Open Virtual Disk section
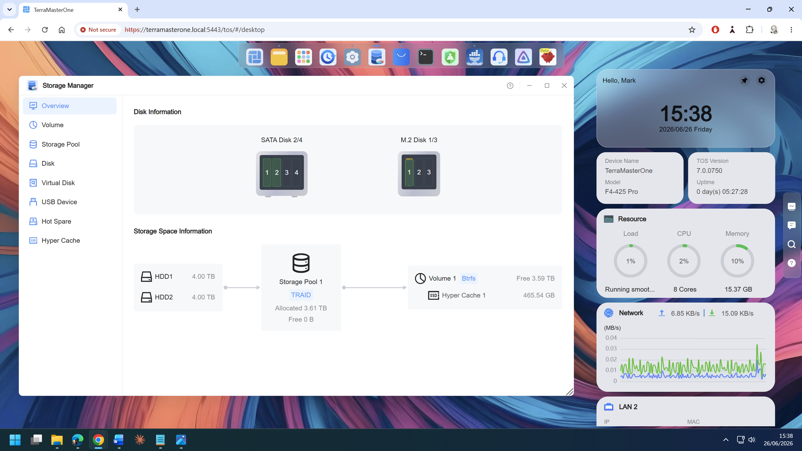The width and height of the screenshot is (802, 451). click(x=70, y=183)
